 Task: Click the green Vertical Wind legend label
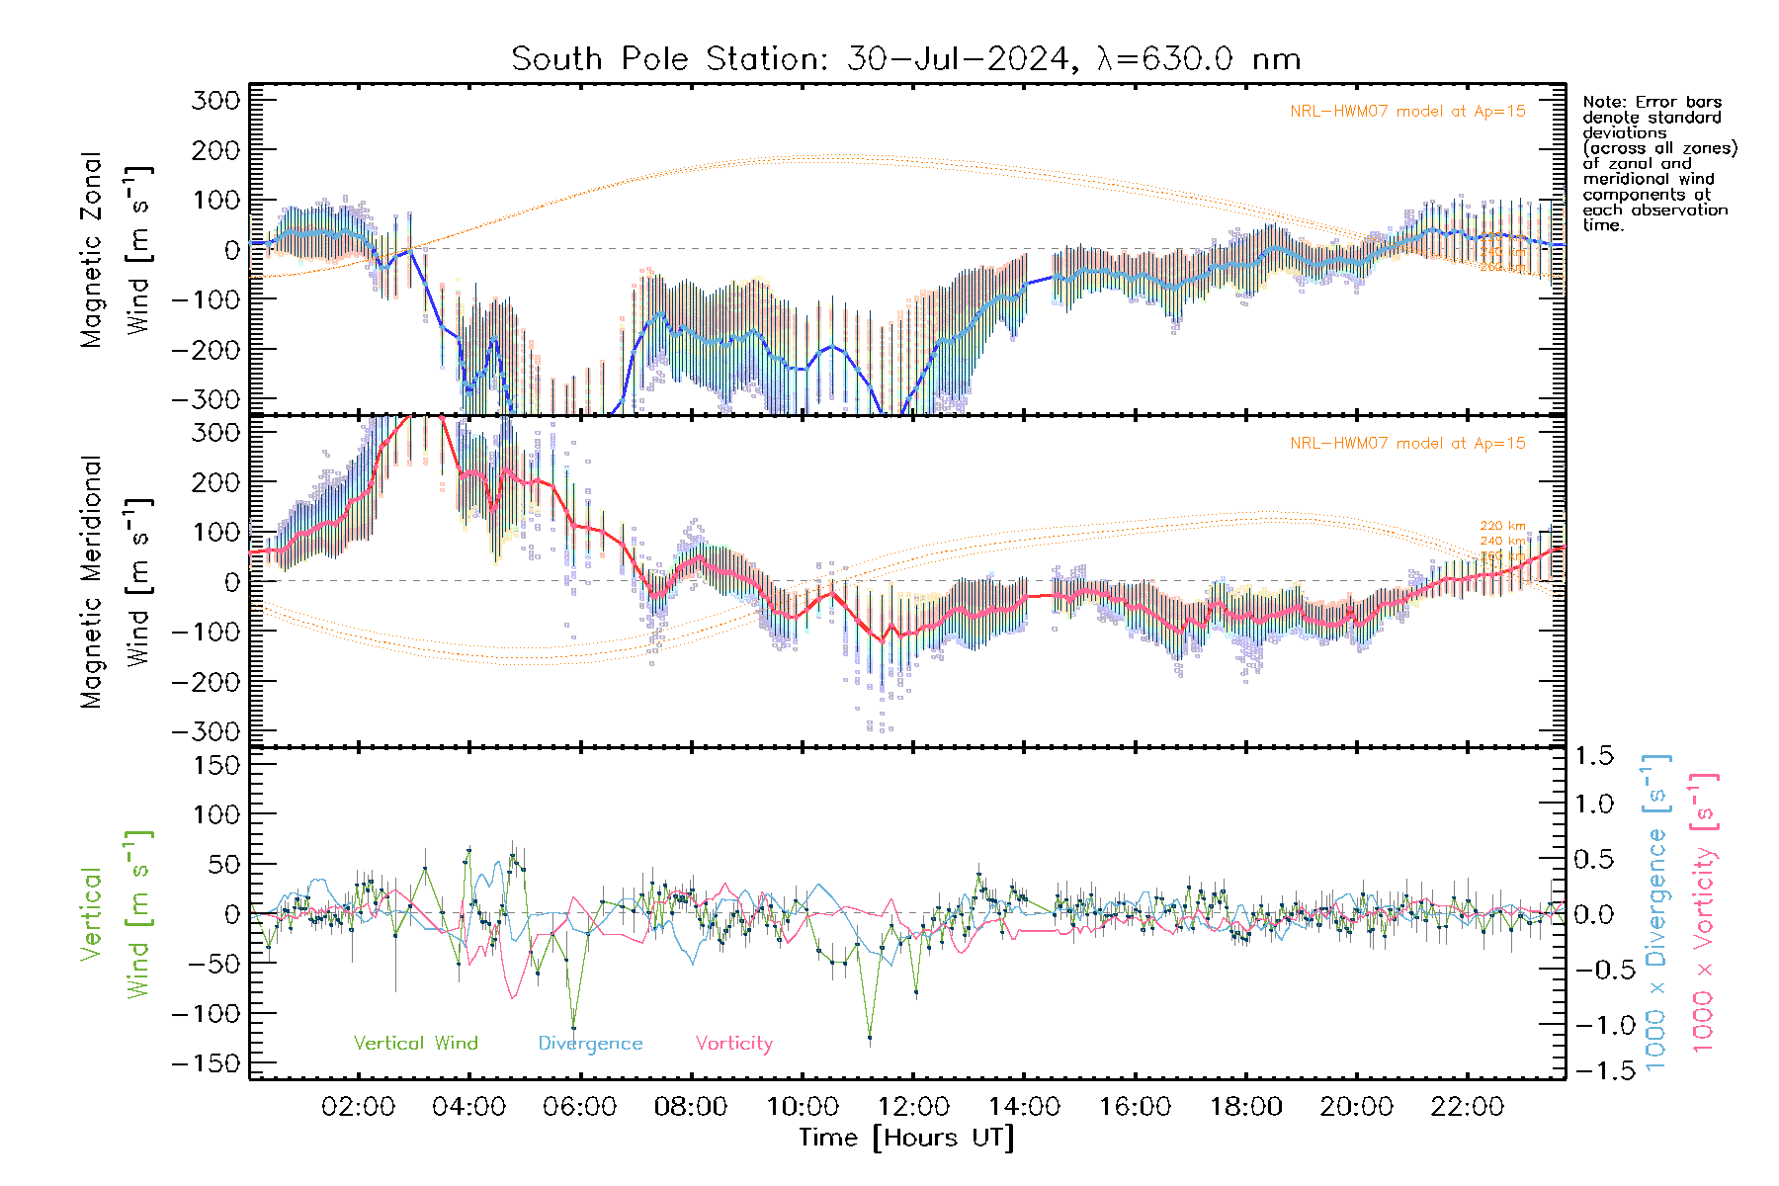tap(415, 1044)
